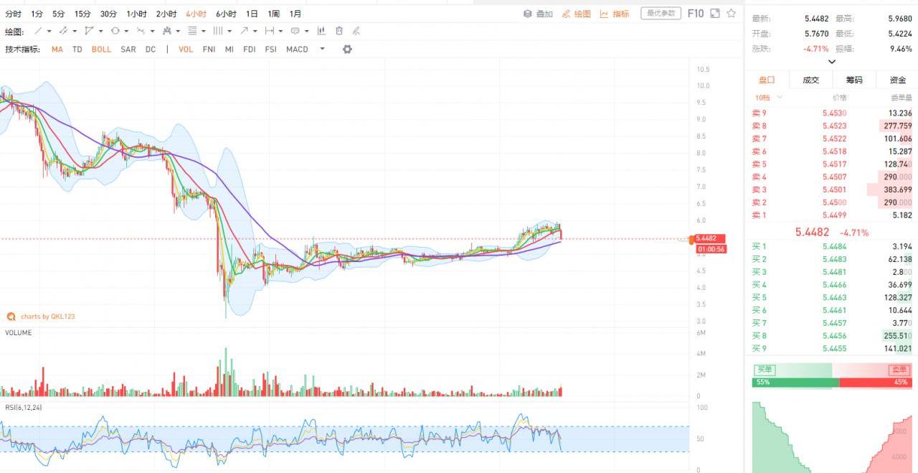Switch to the 成交 tab
Screen dimensions: 918x473
810,80
